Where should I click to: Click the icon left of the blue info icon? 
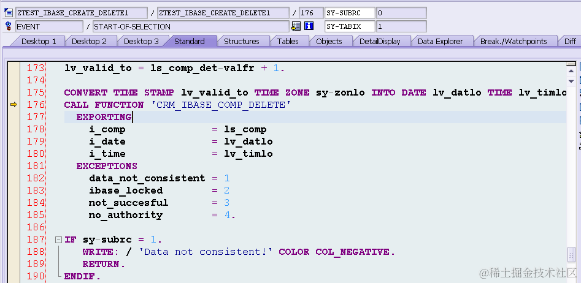pos(296,26)
